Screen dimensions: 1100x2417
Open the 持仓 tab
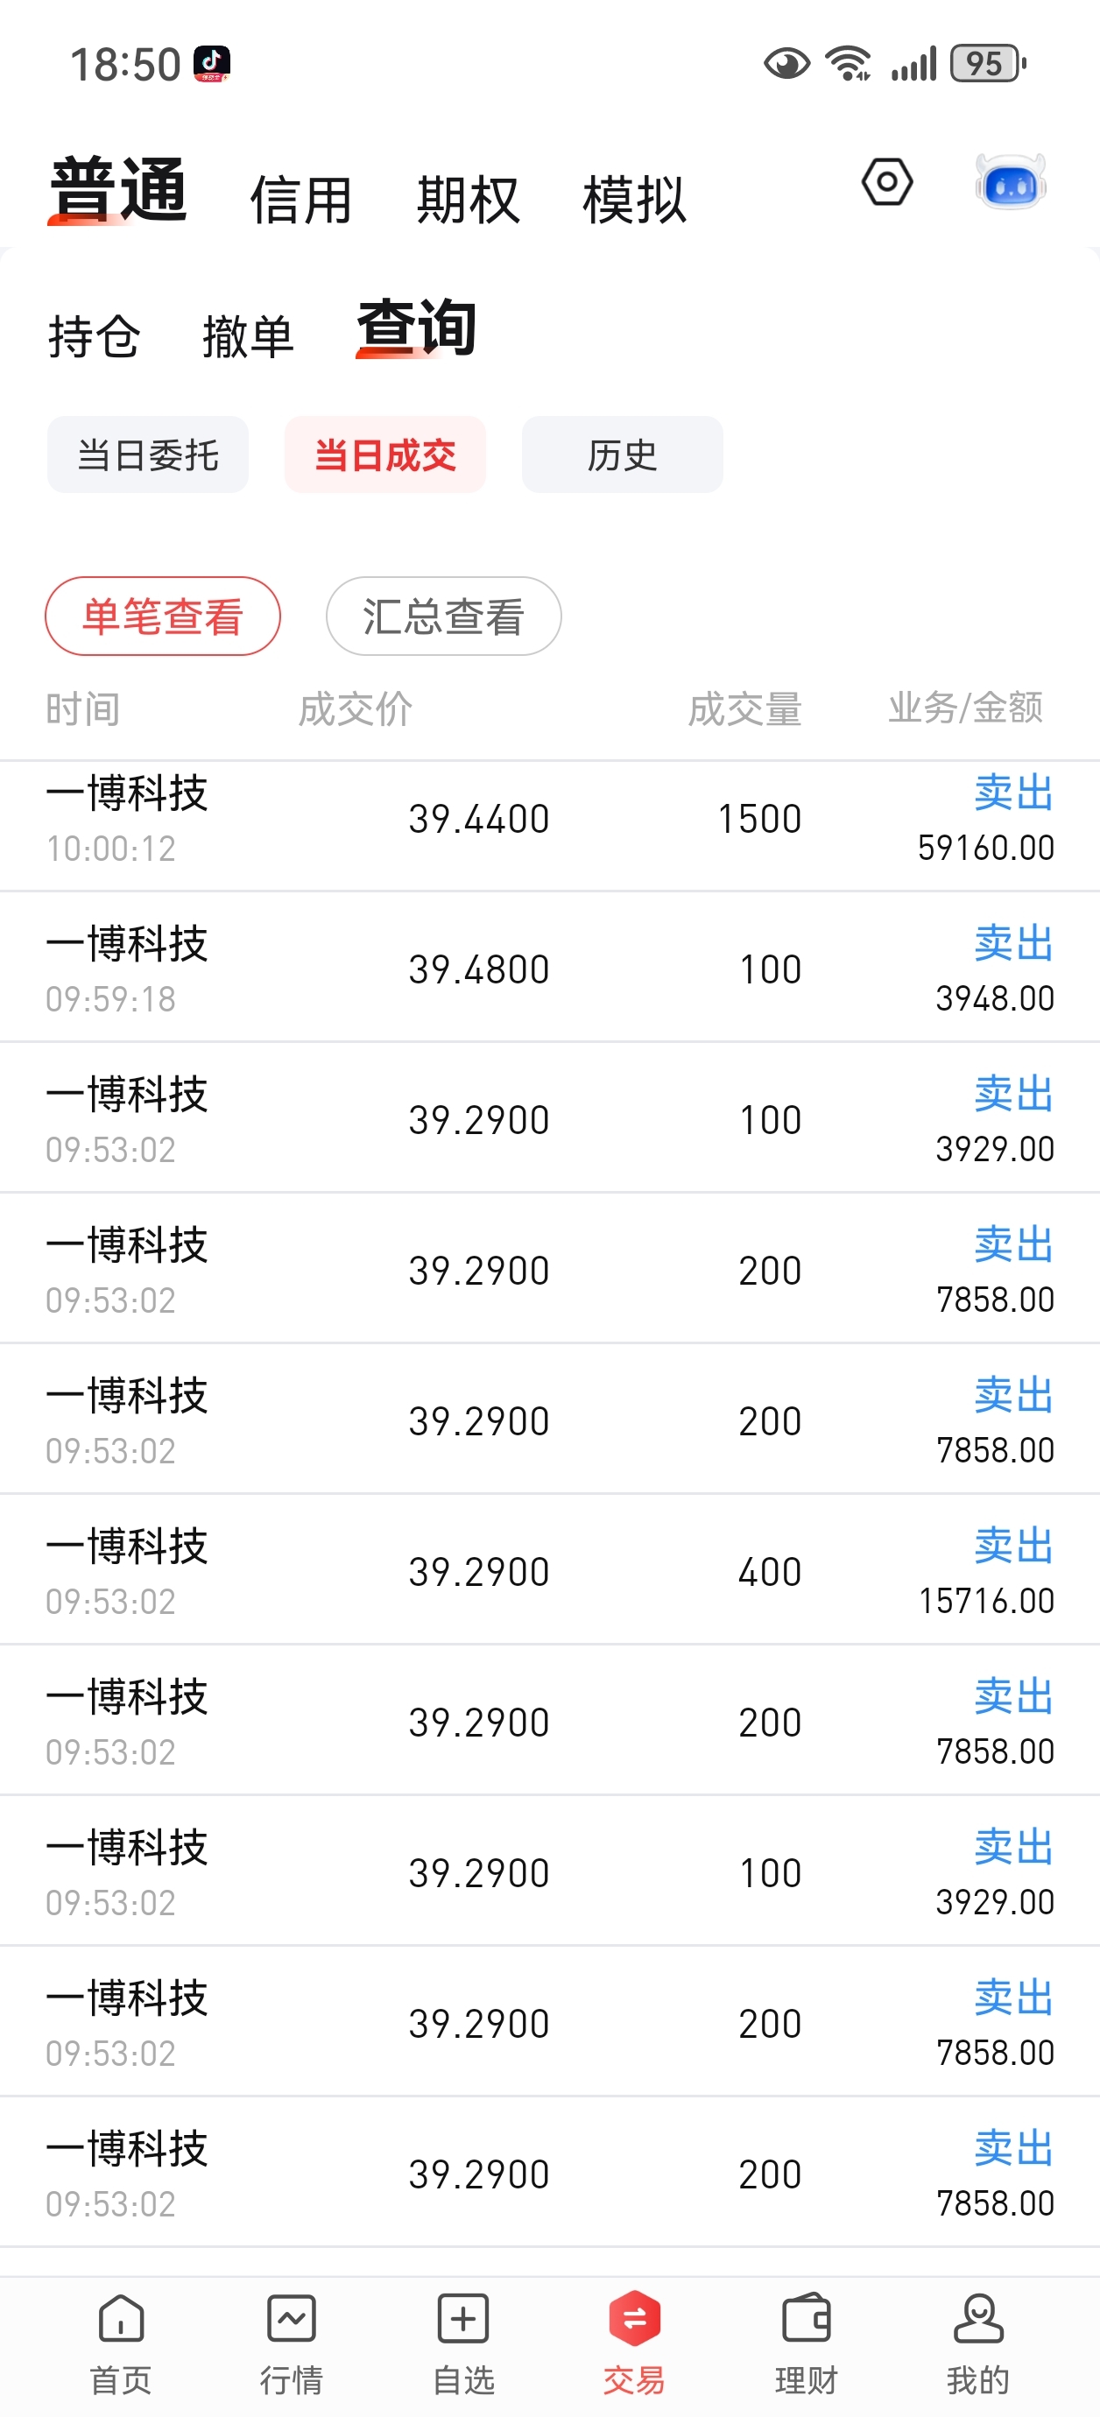coord(94,336)
